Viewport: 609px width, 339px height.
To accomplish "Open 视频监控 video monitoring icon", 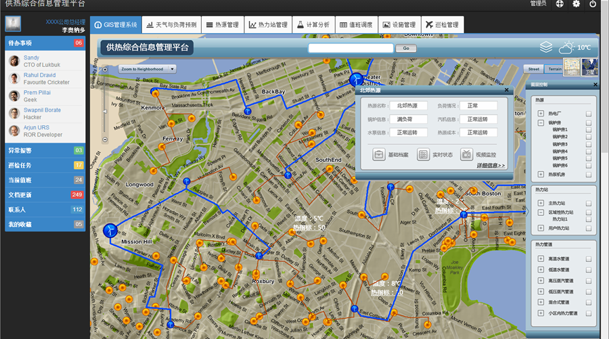I will click(x=467, y=154).
